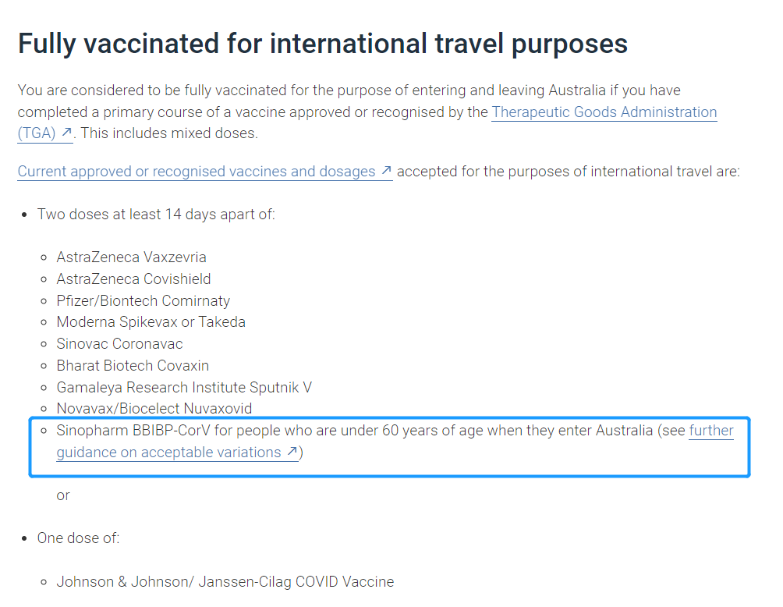Image resolution: width=783 pixels, height=607 pixels.
Task: Click the 'Two doses at least 14 days apart' bullet
Action: 156,215
